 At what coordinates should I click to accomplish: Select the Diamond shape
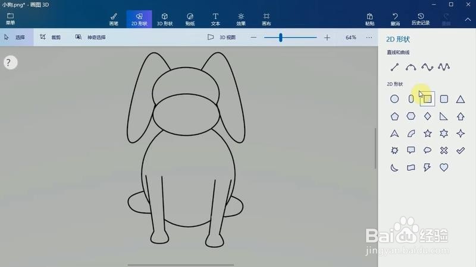click(x=427, y=116)
